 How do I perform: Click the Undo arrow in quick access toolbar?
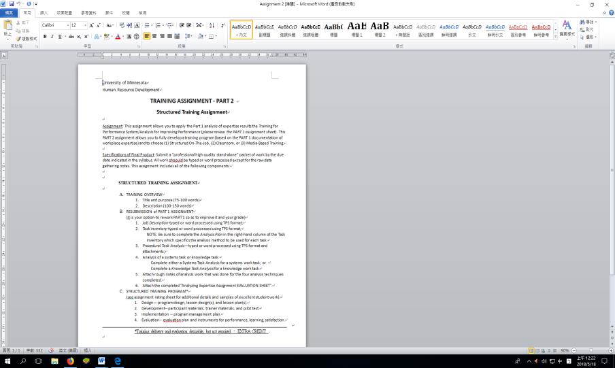pos(18,4)
